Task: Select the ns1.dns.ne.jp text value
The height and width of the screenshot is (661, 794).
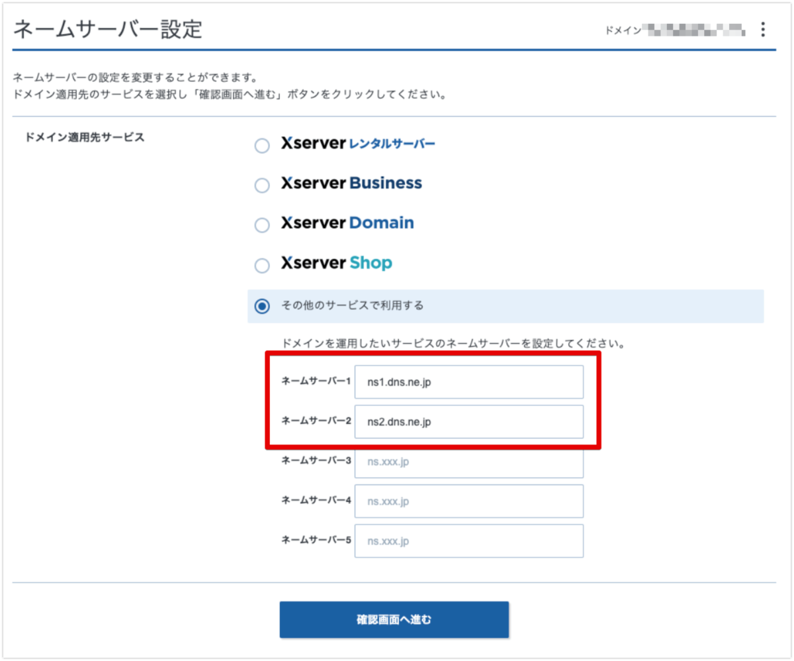Action: click(399, 381)
